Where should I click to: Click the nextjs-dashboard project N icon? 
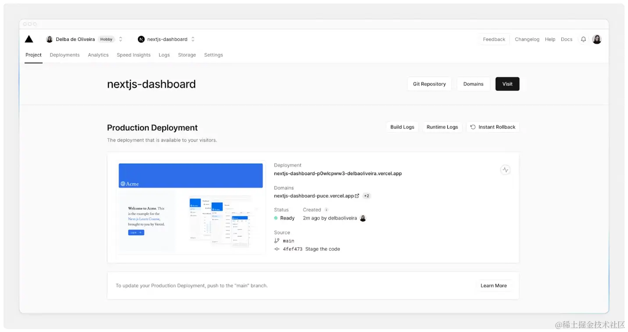point(141,39)
